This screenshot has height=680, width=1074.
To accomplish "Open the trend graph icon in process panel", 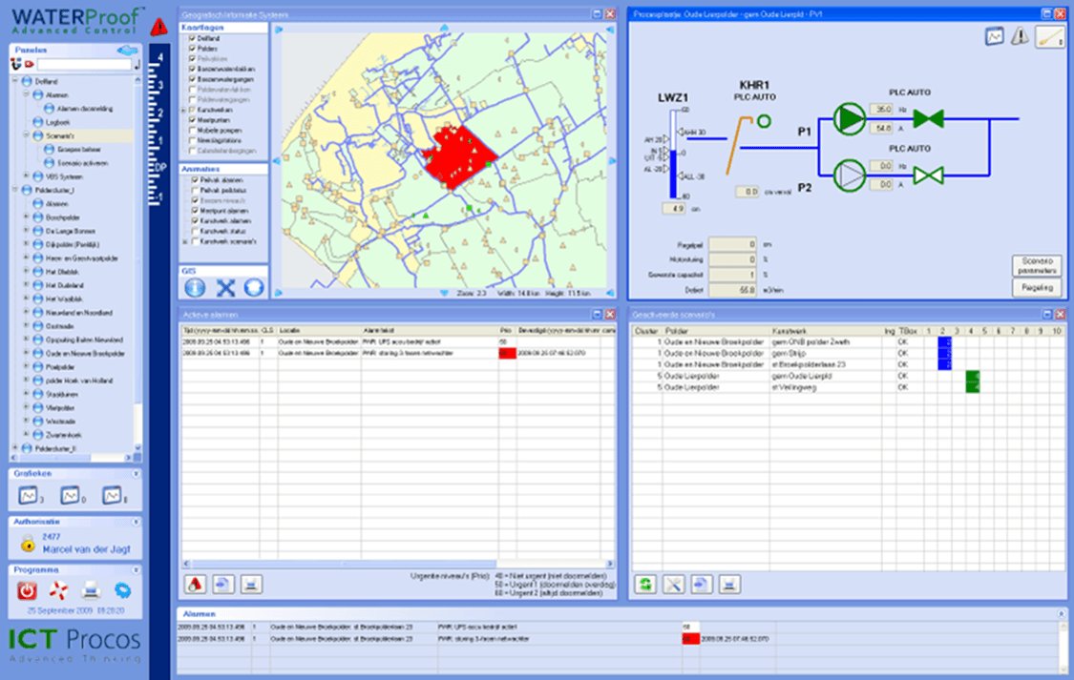I will click(x=994, y=36).
